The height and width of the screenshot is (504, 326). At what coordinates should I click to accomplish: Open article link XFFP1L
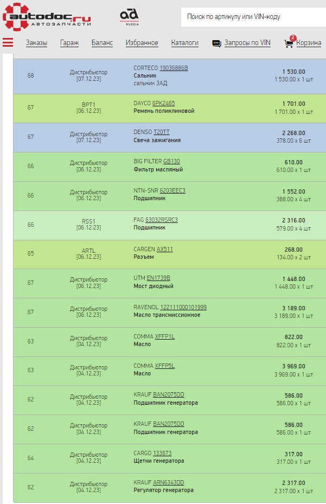(164, 336)
